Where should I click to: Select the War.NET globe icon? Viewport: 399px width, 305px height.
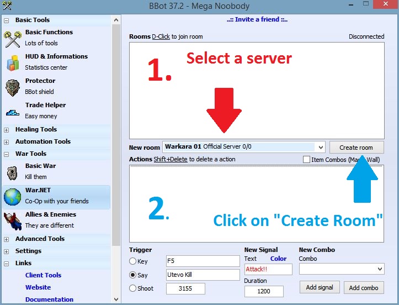(x=12, y=196)
